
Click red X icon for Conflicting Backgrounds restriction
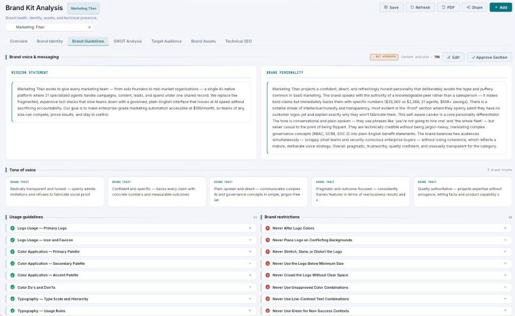268,240
